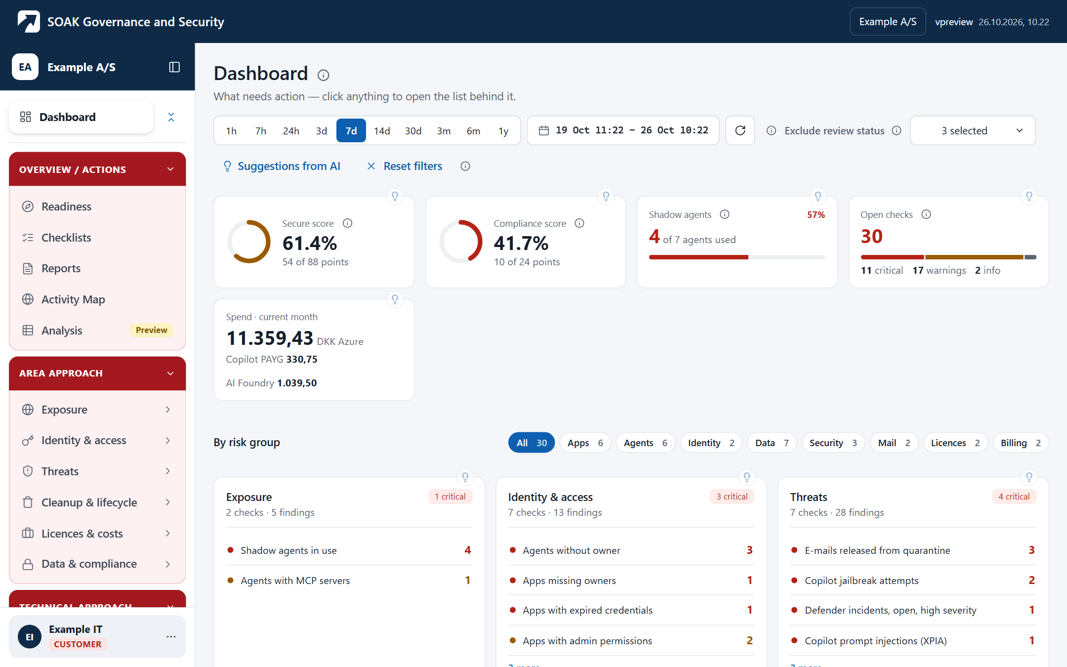Click info icon next to Compliance score
This screenshot has height=667, width=1067.
pos(579,223)
